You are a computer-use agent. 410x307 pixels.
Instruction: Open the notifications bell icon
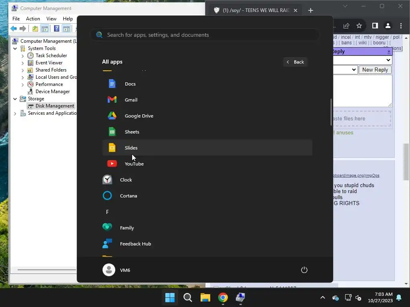(x=399, y=297)
